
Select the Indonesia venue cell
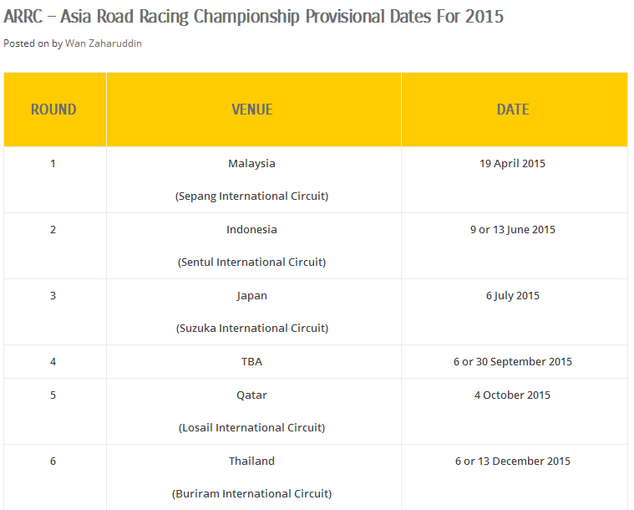251,230
